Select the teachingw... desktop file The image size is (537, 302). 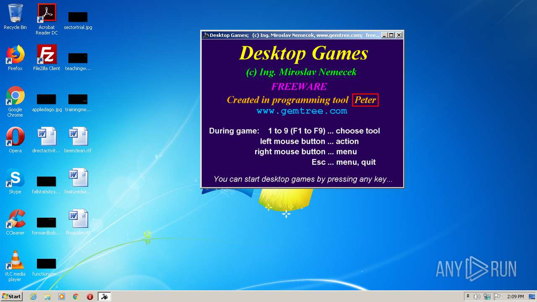point(78,61)
